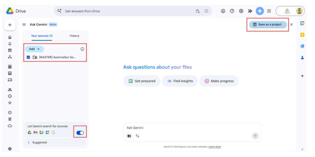
Task: Click the Find insights chip
Action: (x=180, y=81)
